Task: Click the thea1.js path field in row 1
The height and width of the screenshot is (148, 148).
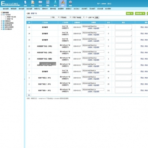Action: [x=93, y=90]
